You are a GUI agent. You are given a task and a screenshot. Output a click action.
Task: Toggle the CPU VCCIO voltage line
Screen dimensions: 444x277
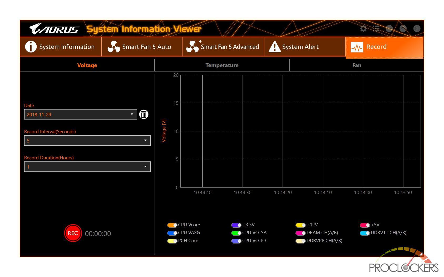click(x=236, y=241)
